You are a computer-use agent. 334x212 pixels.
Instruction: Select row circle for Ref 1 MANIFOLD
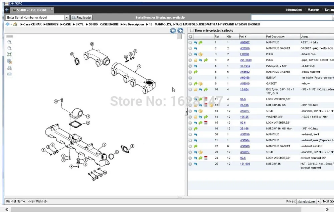(190, 43)
